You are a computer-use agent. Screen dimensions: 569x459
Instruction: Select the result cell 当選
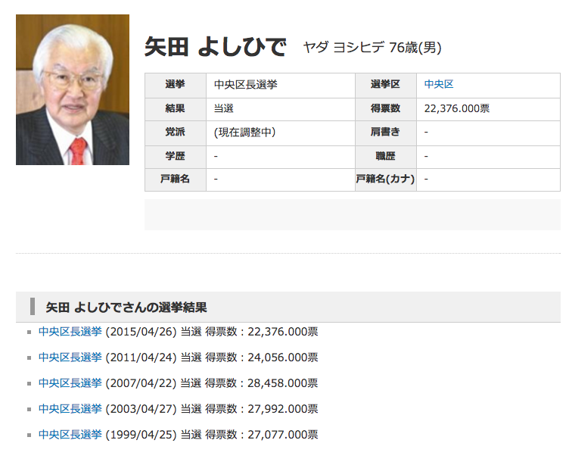coord(281,109)
